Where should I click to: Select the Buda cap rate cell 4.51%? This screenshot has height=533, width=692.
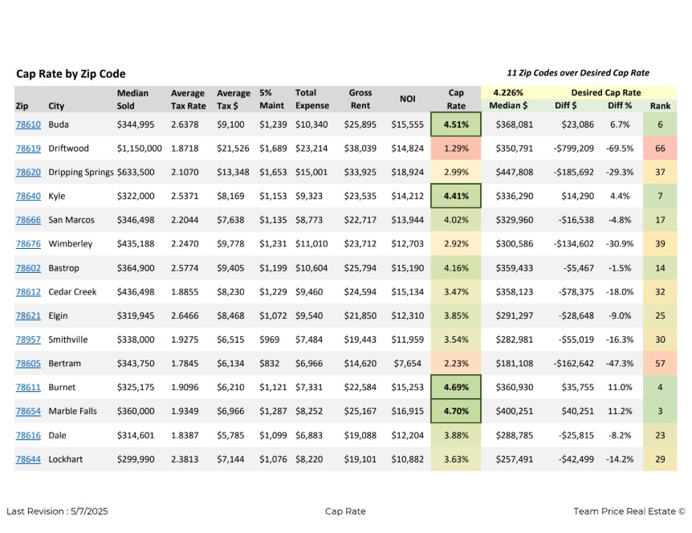point(456,124)
